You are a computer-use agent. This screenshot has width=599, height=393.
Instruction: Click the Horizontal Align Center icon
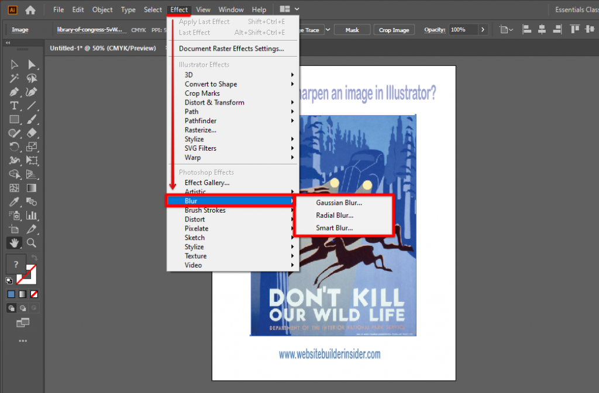(x=542, y=29)
